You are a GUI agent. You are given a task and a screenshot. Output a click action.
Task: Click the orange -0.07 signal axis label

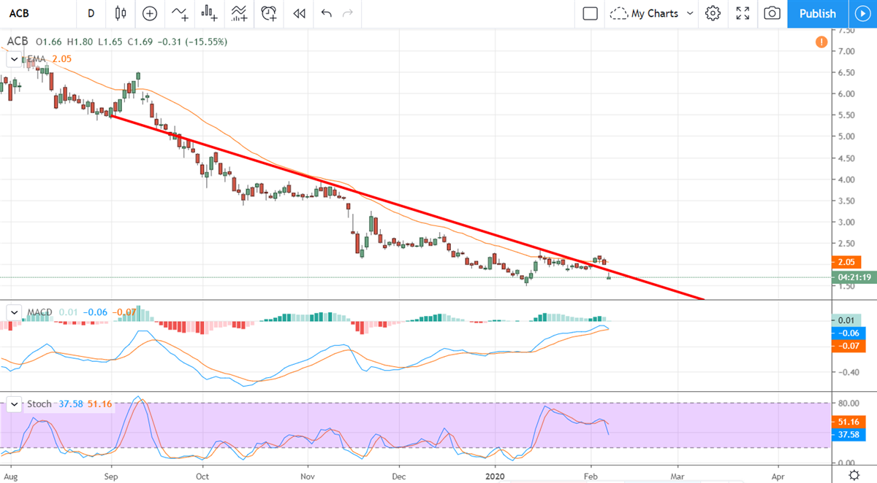click(x=847, y=345)
